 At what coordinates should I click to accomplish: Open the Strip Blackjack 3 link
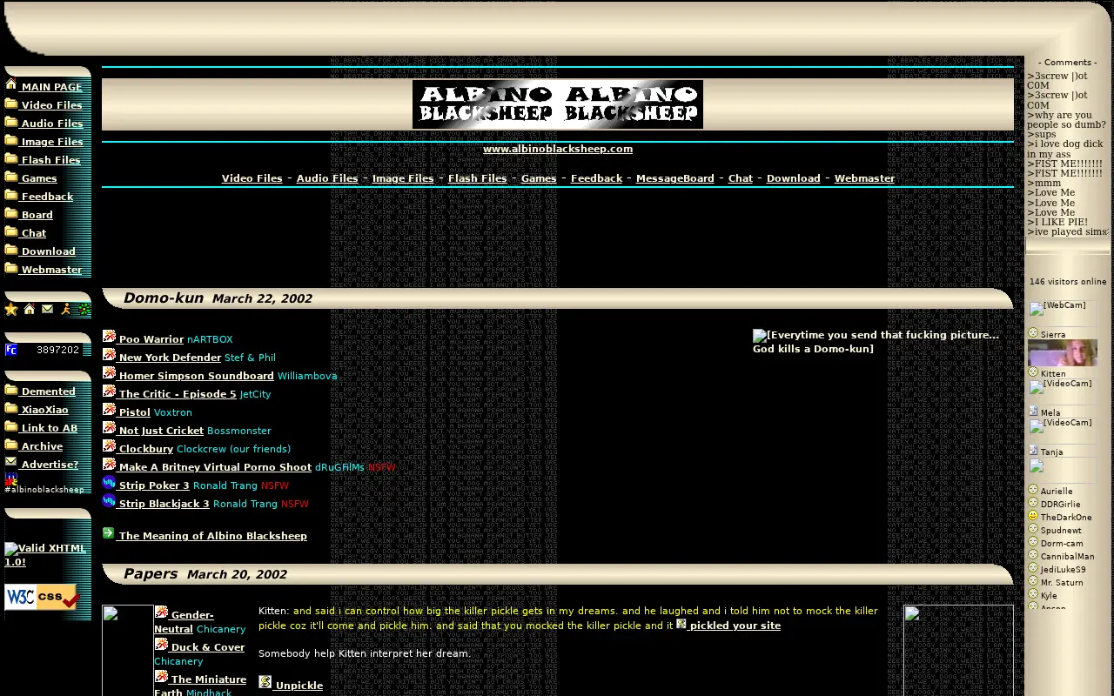[x=164, y=504]
